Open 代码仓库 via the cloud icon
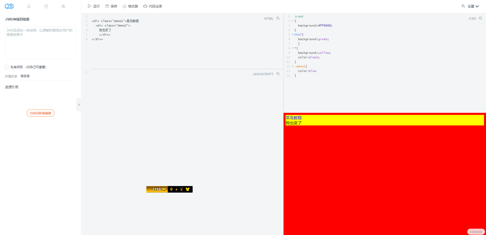The image size is (486, 235). point(145,6)
